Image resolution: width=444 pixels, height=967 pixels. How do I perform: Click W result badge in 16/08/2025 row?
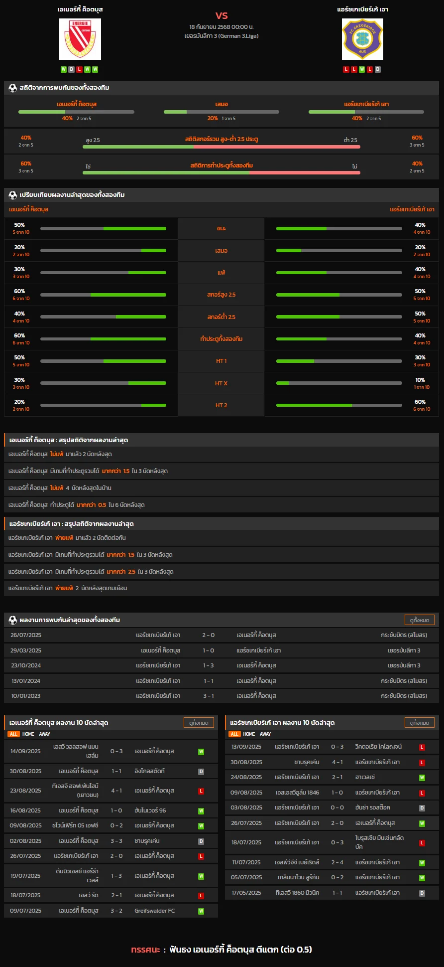click(201, 811)
